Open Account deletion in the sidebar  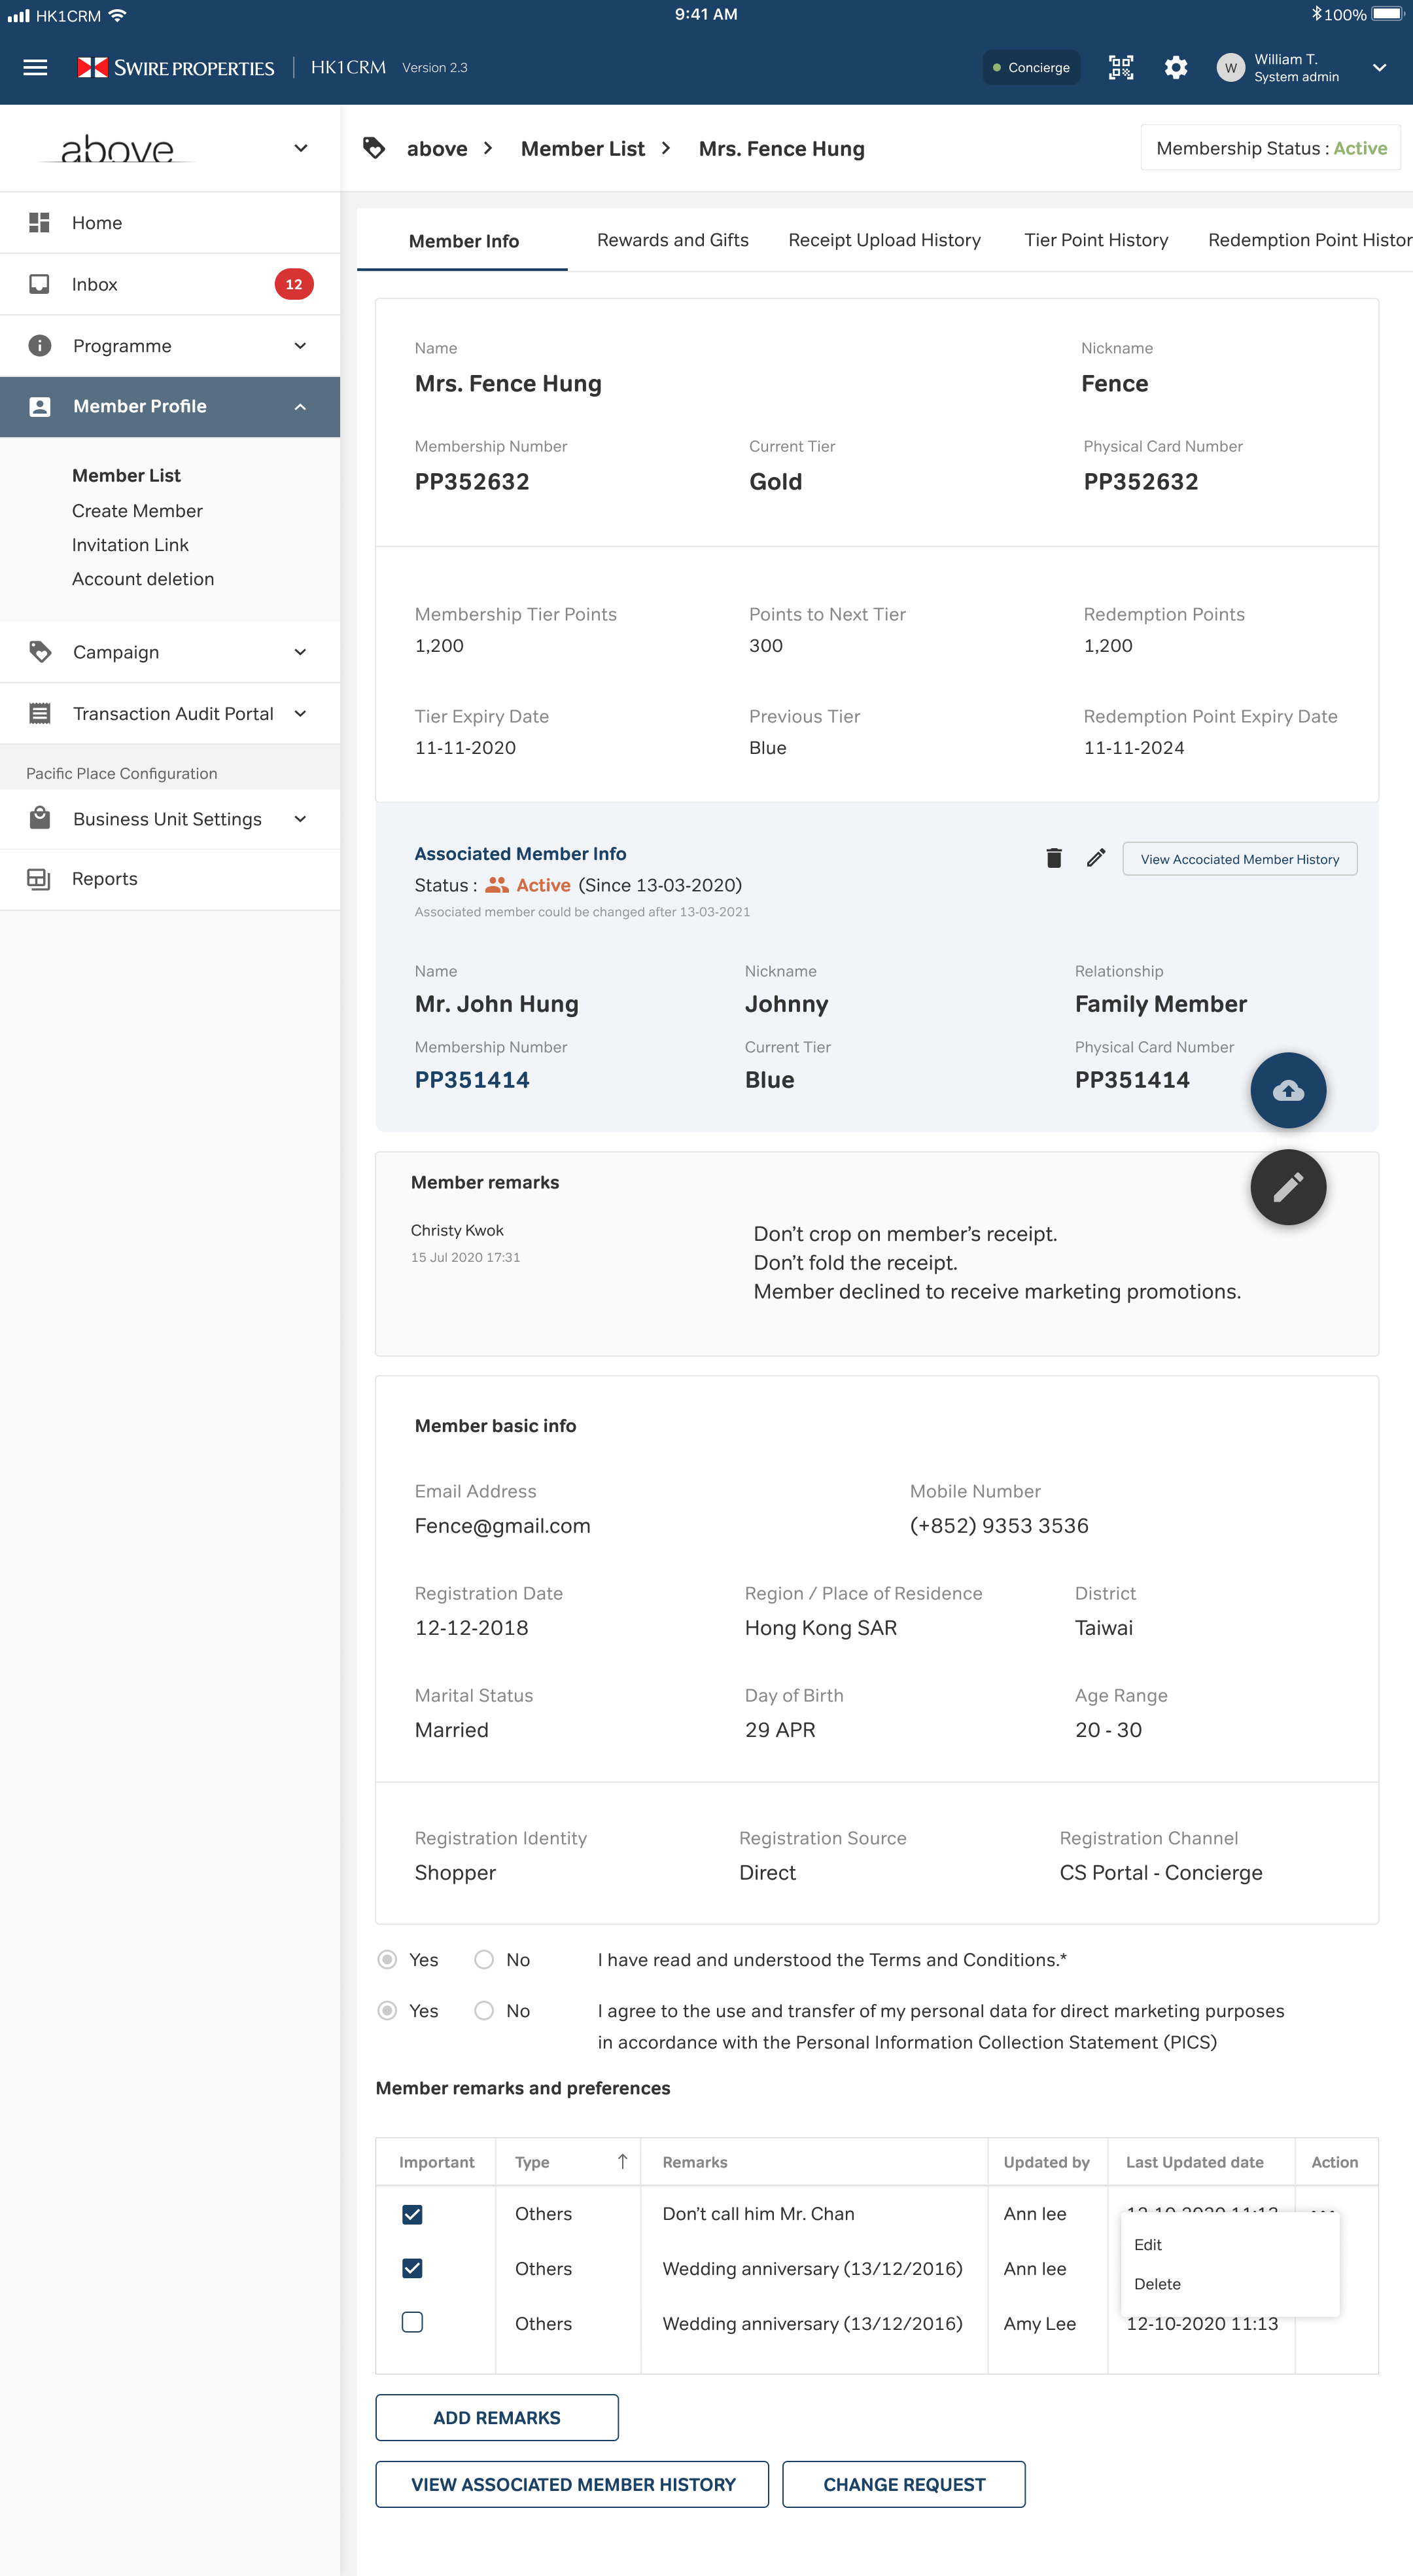click(x=143, y=578)
